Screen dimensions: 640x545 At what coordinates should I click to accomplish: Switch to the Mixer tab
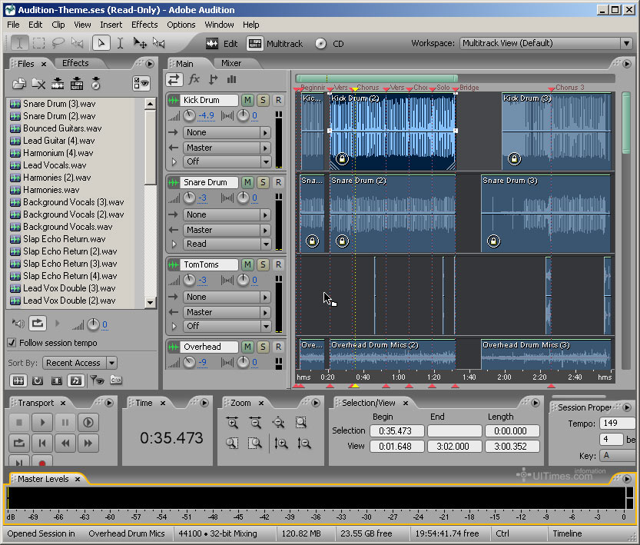231,63
